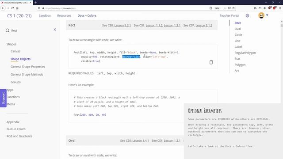Jump to Label in the right outline

pos(238,47)
